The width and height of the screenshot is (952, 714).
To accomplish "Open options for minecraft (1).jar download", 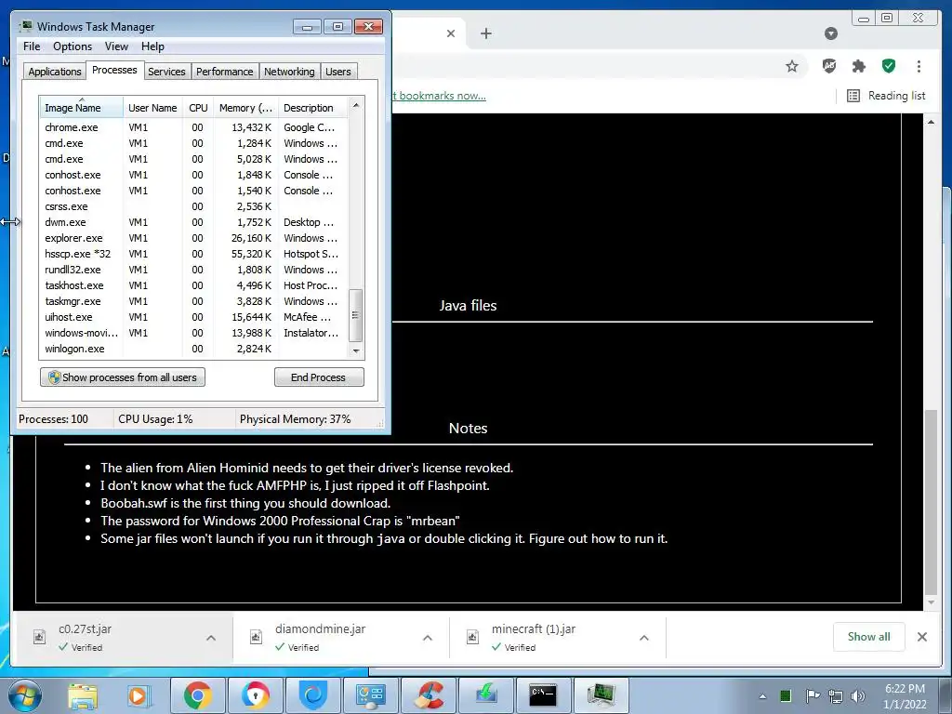I will click(x=644, y=638).
